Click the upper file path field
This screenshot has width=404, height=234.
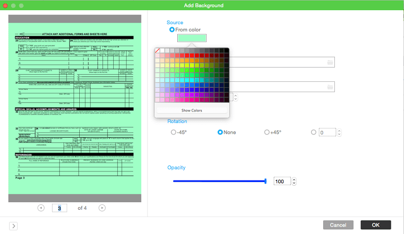pyautogui.click(x=282, y=63)
